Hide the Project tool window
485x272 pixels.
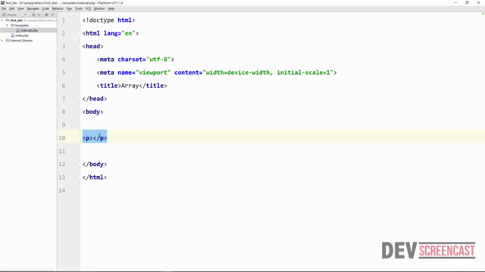[53, 14]
